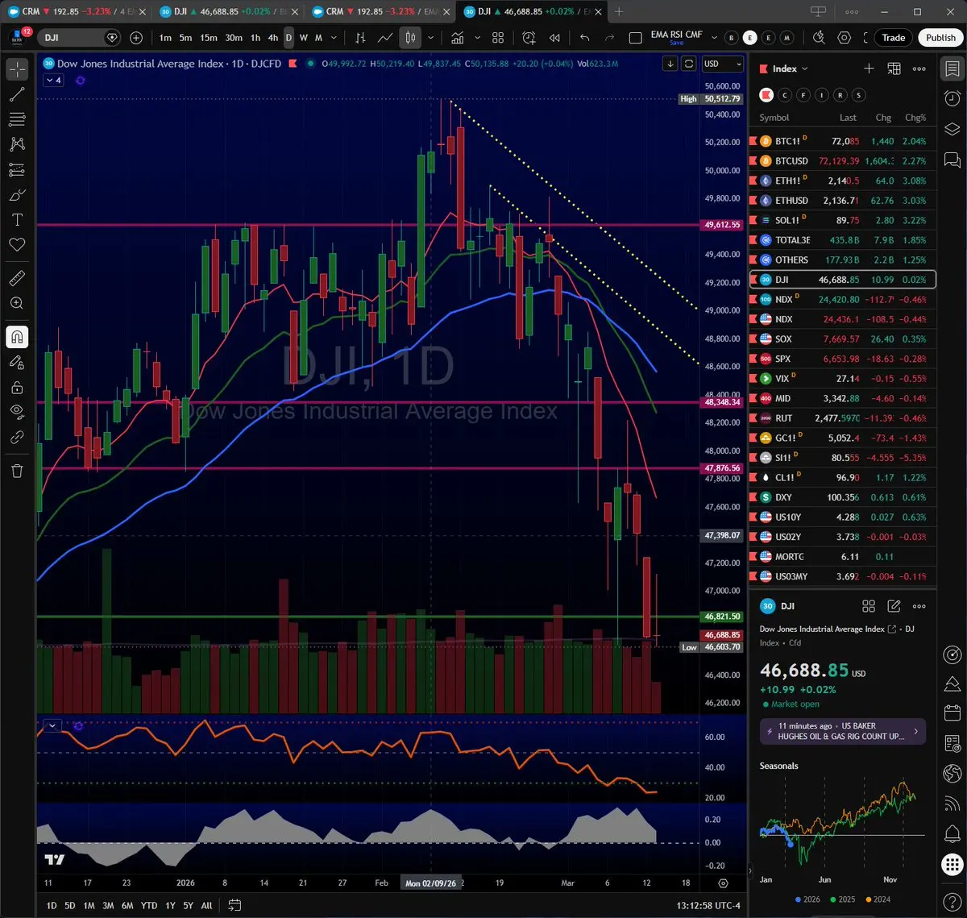
Task: Toggle magnet mode for drawings
Action: pos(17,337)
